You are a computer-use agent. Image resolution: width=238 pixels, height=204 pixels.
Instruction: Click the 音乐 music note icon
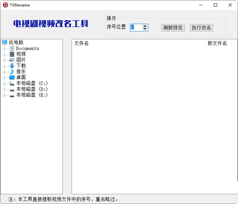coord(12,72)
